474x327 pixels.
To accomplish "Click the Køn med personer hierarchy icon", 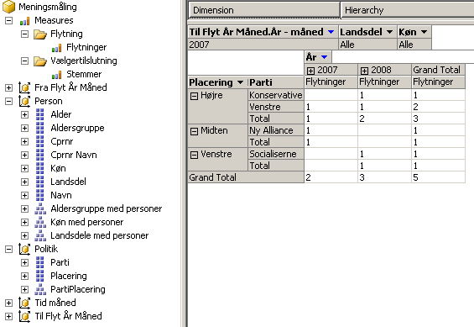I will (x=40, y=222).
